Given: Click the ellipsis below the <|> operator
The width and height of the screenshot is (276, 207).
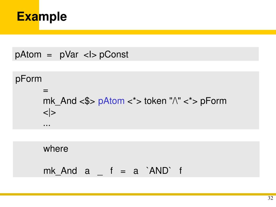Looking at the screenshot, I should click(47, 125).
